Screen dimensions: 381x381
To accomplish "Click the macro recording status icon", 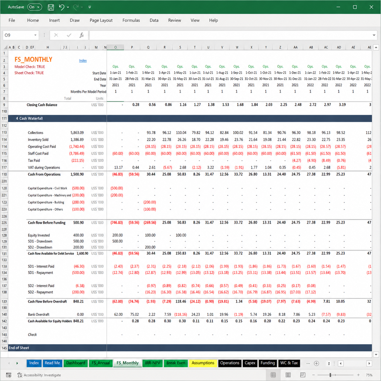I will (x=9, y=375).
